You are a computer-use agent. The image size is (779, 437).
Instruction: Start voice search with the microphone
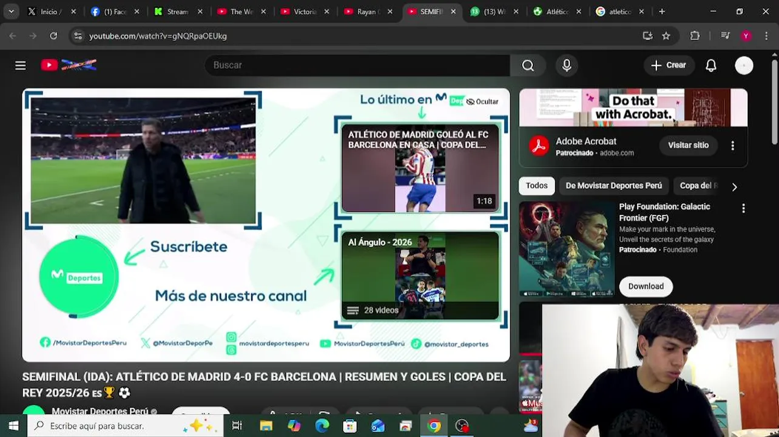click(567, 65)
